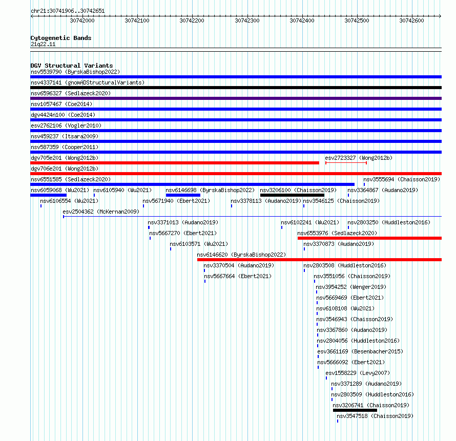Click nsv3547518 (Chaisson2019) label
Image resolution: width=456 pixels, height=441 pixels.
tap(375, 416)
